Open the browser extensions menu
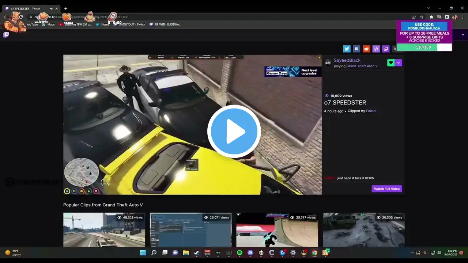This screenshot has height=263, width=468. [431, 17]
